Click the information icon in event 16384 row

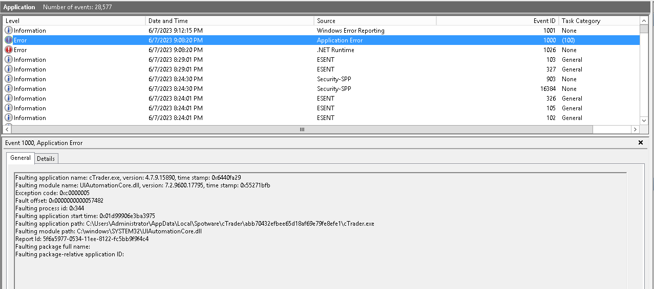tap(9, 89)
